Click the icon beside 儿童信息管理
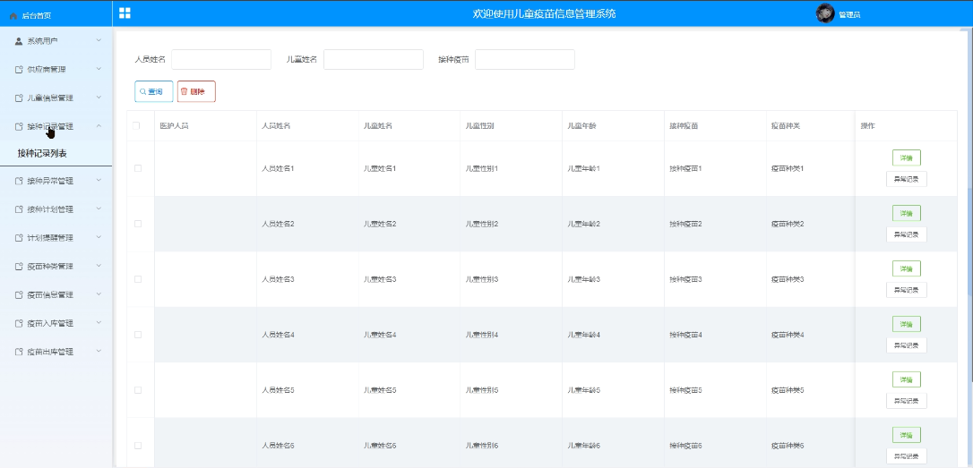The width and height of the screenshot is (973, 468). pyautogui.click(x=19, y=98)
